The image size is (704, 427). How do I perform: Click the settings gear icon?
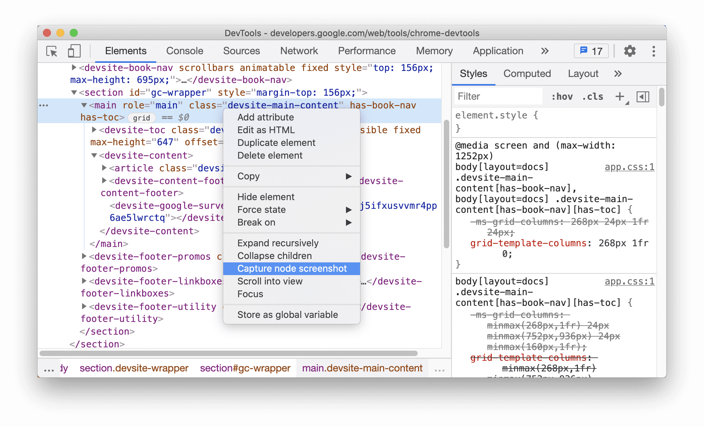pyautogui.click(x=629, y=51)
